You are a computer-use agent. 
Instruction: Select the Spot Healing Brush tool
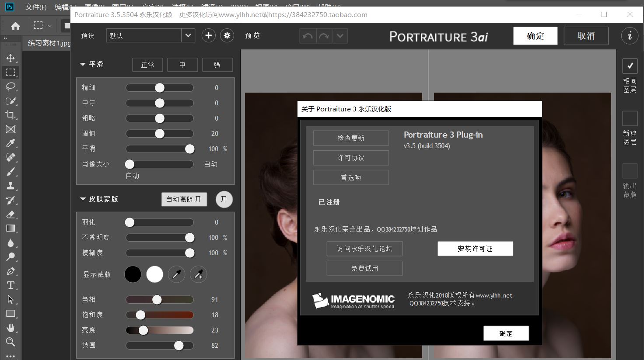pos(10,158)
